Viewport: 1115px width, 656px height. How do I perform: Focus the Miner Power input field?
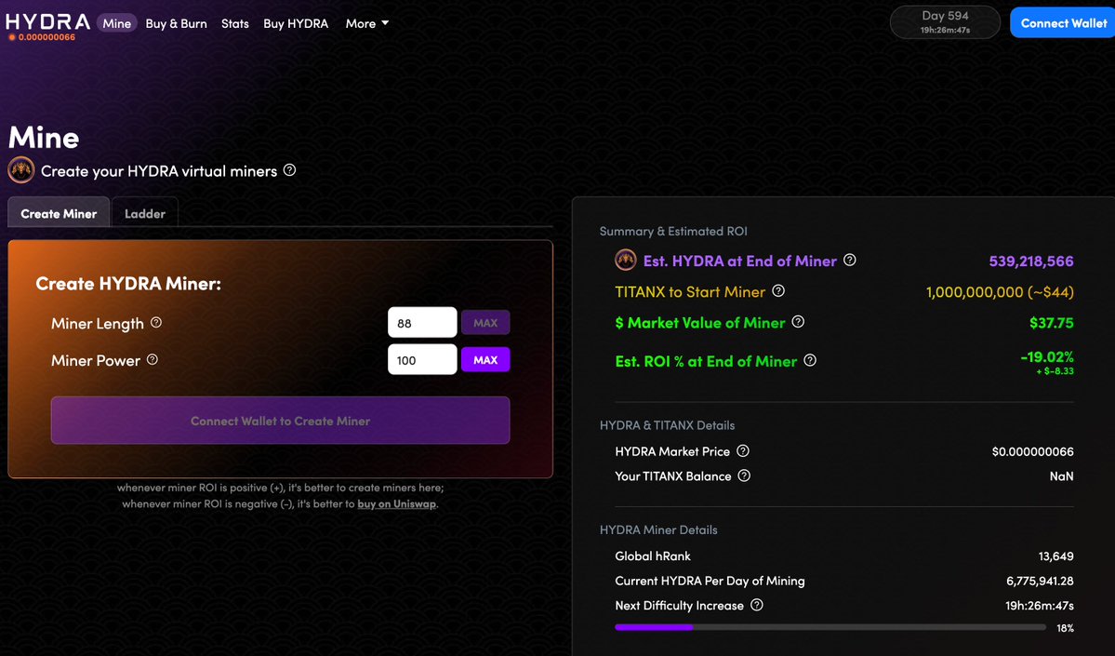422,359
